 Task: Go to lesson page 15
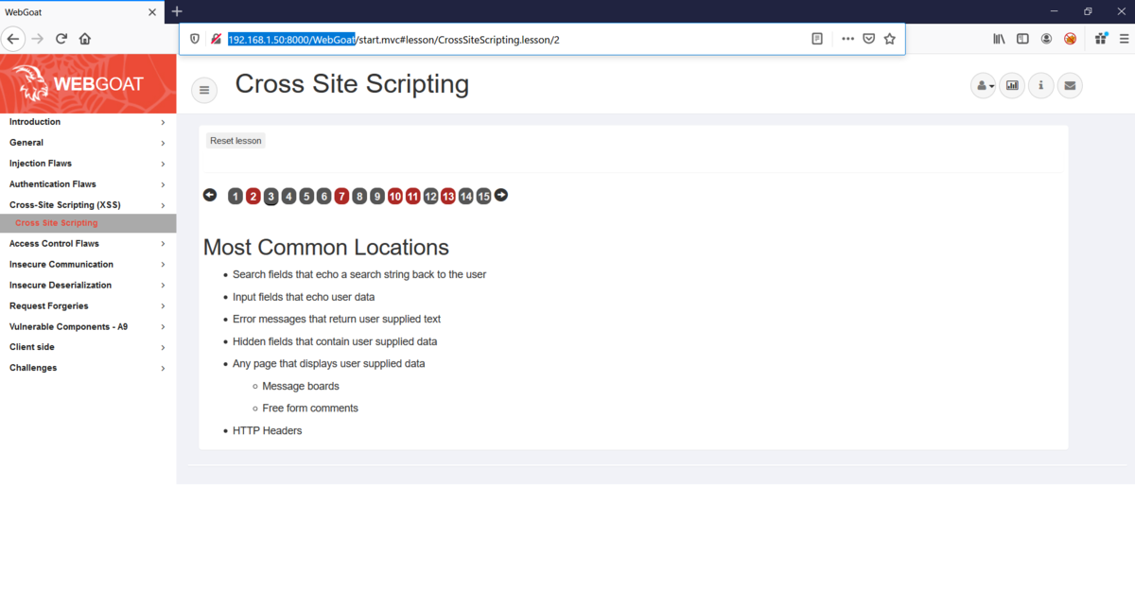483,197
